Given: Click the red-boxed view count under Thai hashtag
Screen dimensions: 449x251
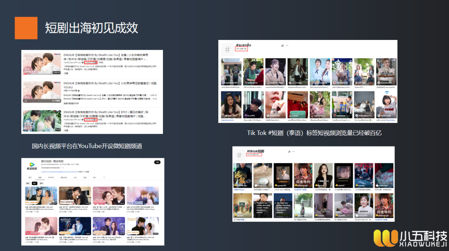Looking at the screenshot, I should point(242,49).
